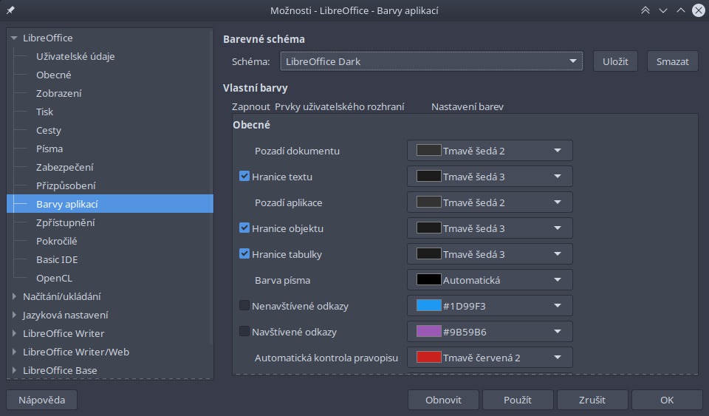Expand the LibreOffice Writer/Web tree node
This screenshot has width=709, height=416.
pos(14,352)
